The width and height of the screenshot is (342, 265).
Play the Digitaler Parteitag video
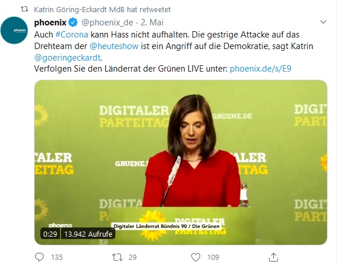tap(181, 162)
